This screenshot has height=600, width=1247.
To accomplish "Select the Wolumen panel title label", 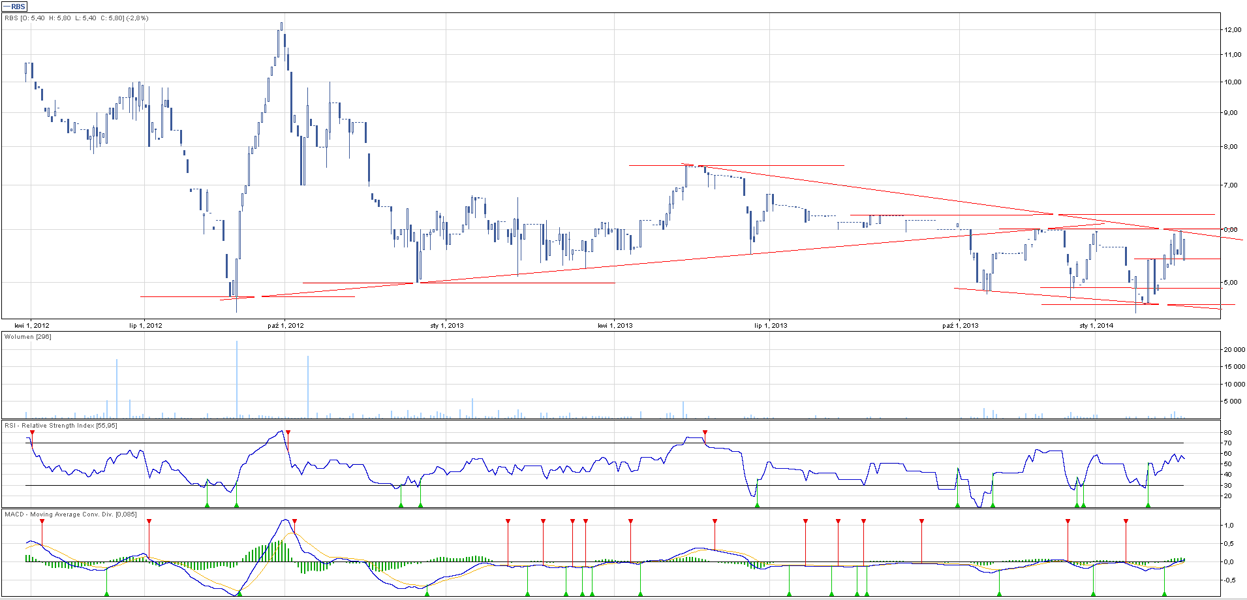I will [27, 337].
